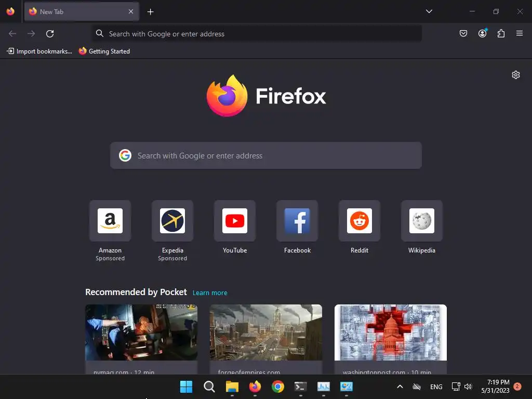Open the volume speaker tray icon
This screenshot has height=399, width=532.
coord(468,387)
